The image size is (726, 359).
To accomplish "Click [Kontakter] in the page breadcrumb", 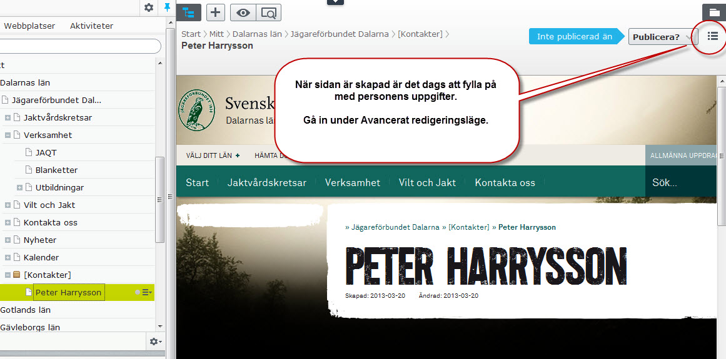I will click(x=468, y=227).
